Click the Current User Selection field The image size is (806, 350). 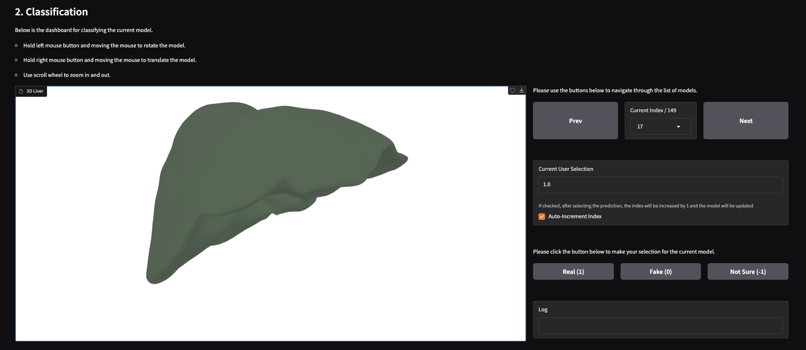pyautogui.click(x=660, y=185)
